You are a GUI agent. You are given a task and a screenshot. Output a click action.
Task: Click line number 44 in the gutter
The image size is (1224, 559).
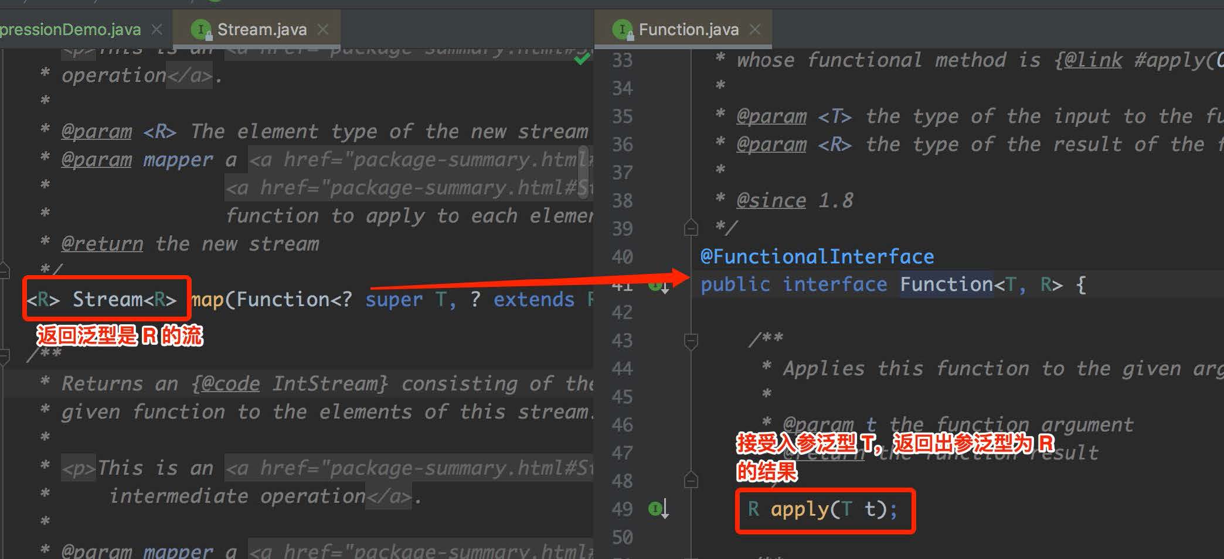tap(622, 369)
